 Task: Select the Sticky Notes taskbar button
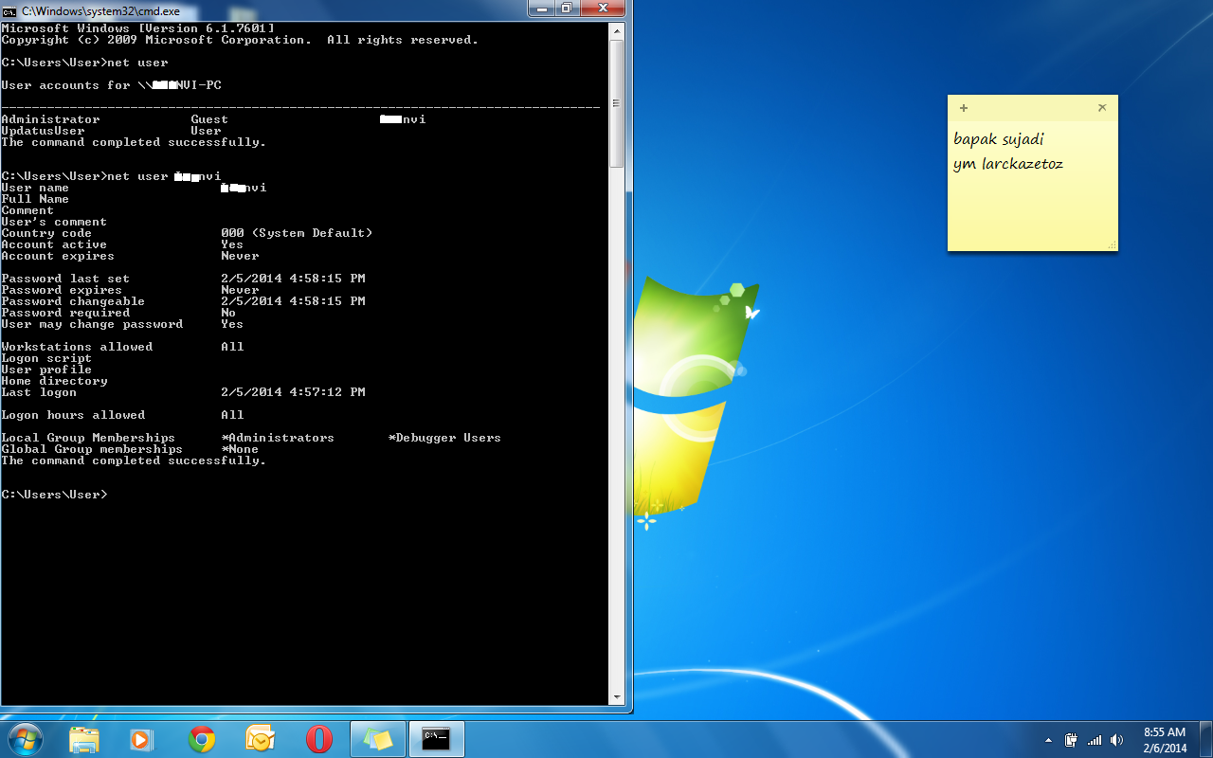pyautogui.click(x=378, y=739)
